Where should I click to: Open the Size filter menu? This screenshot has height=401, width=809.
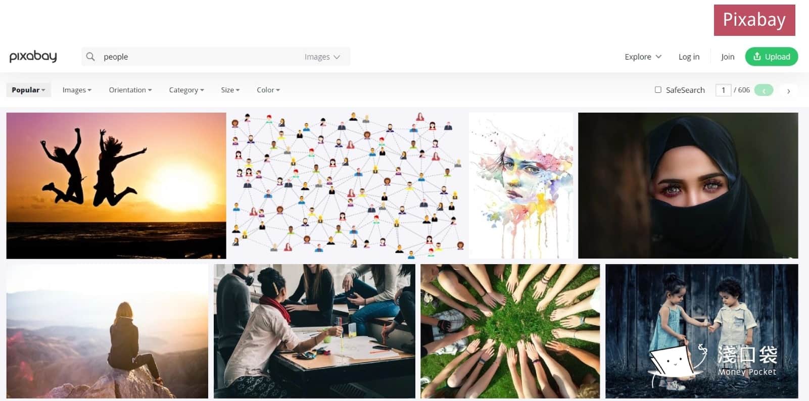(230, 90)
